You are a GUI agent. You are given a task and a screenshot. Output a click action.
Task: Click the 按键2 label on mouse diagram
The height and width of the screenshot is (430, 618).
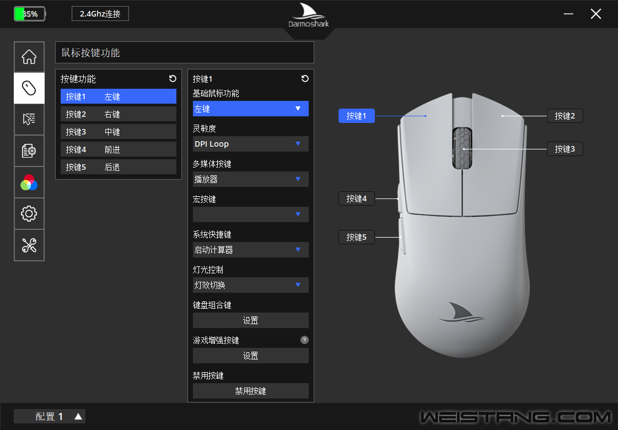(565, 116)
